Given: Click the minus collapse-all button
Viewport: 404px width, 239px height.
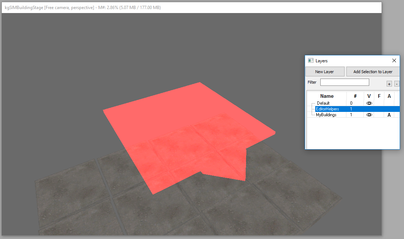Looking at the screenshot, I should (397, 84).
